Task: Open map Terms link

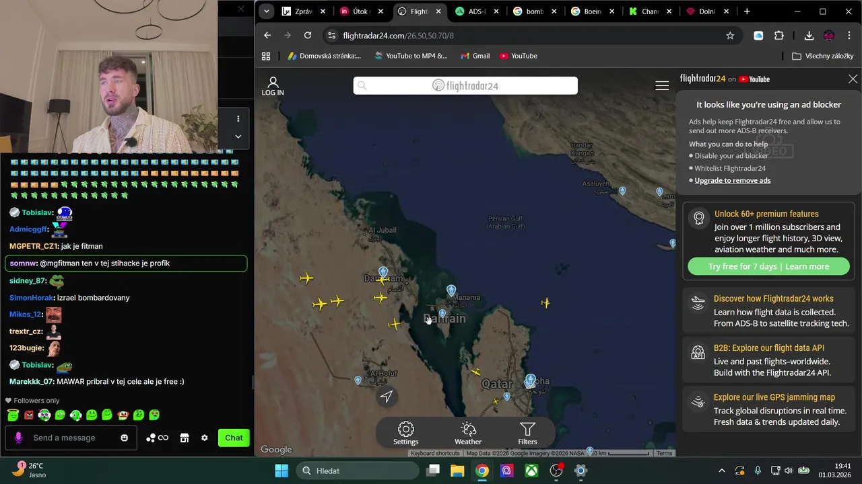Action: point(665,453)
